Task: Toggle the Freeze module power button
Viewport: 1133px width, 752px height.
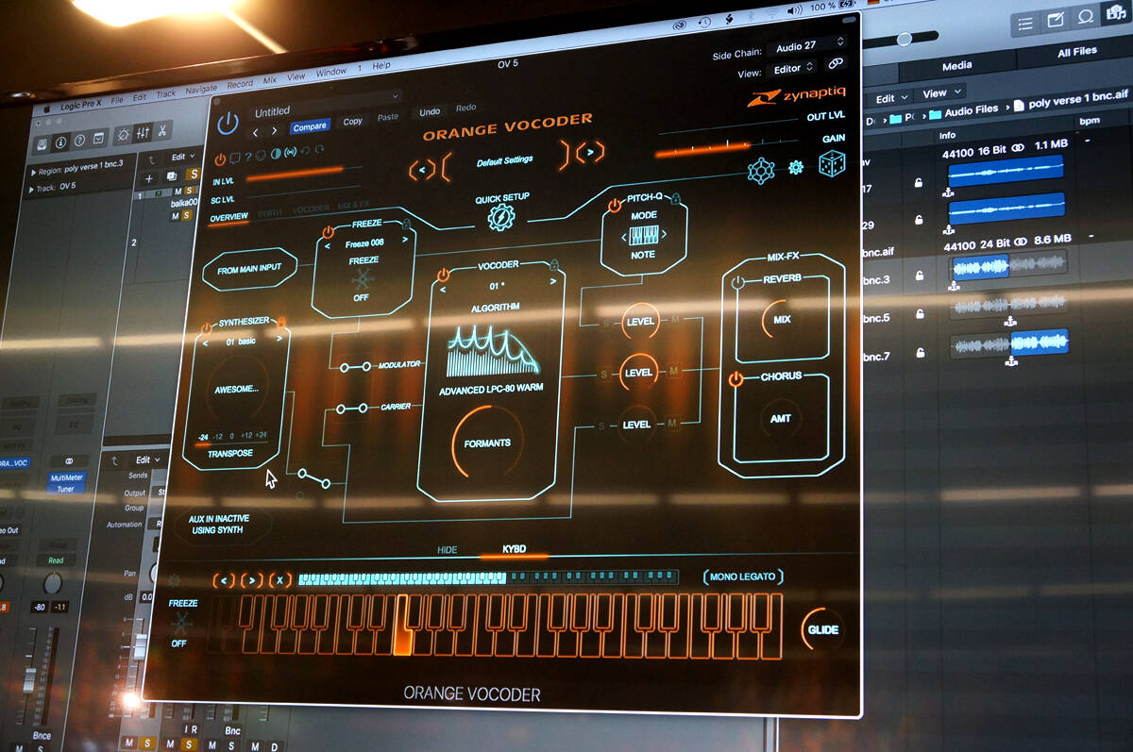Action: [328, 232]
